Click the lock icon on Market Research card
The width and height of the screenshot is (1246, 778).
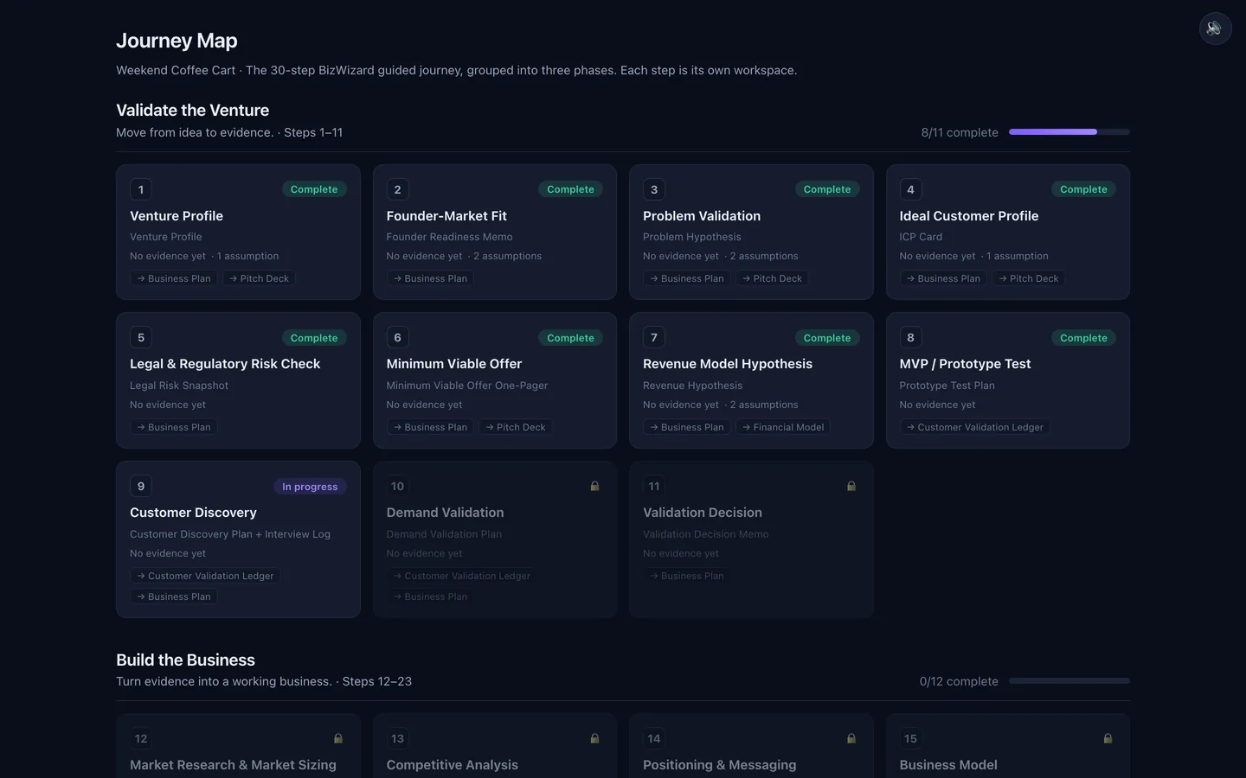coord(338,738)
